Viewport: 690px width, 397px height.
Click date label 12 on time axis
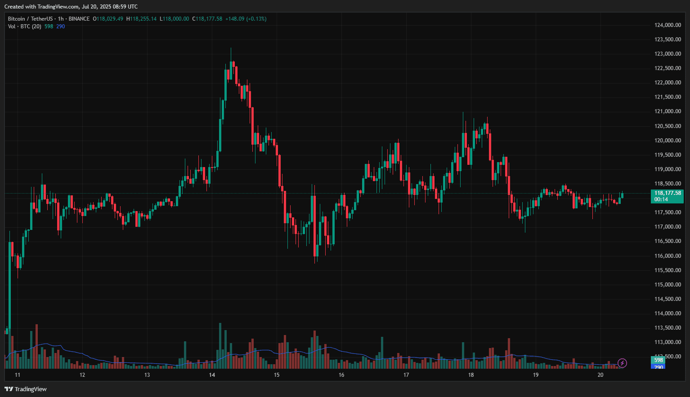[82, 375]
